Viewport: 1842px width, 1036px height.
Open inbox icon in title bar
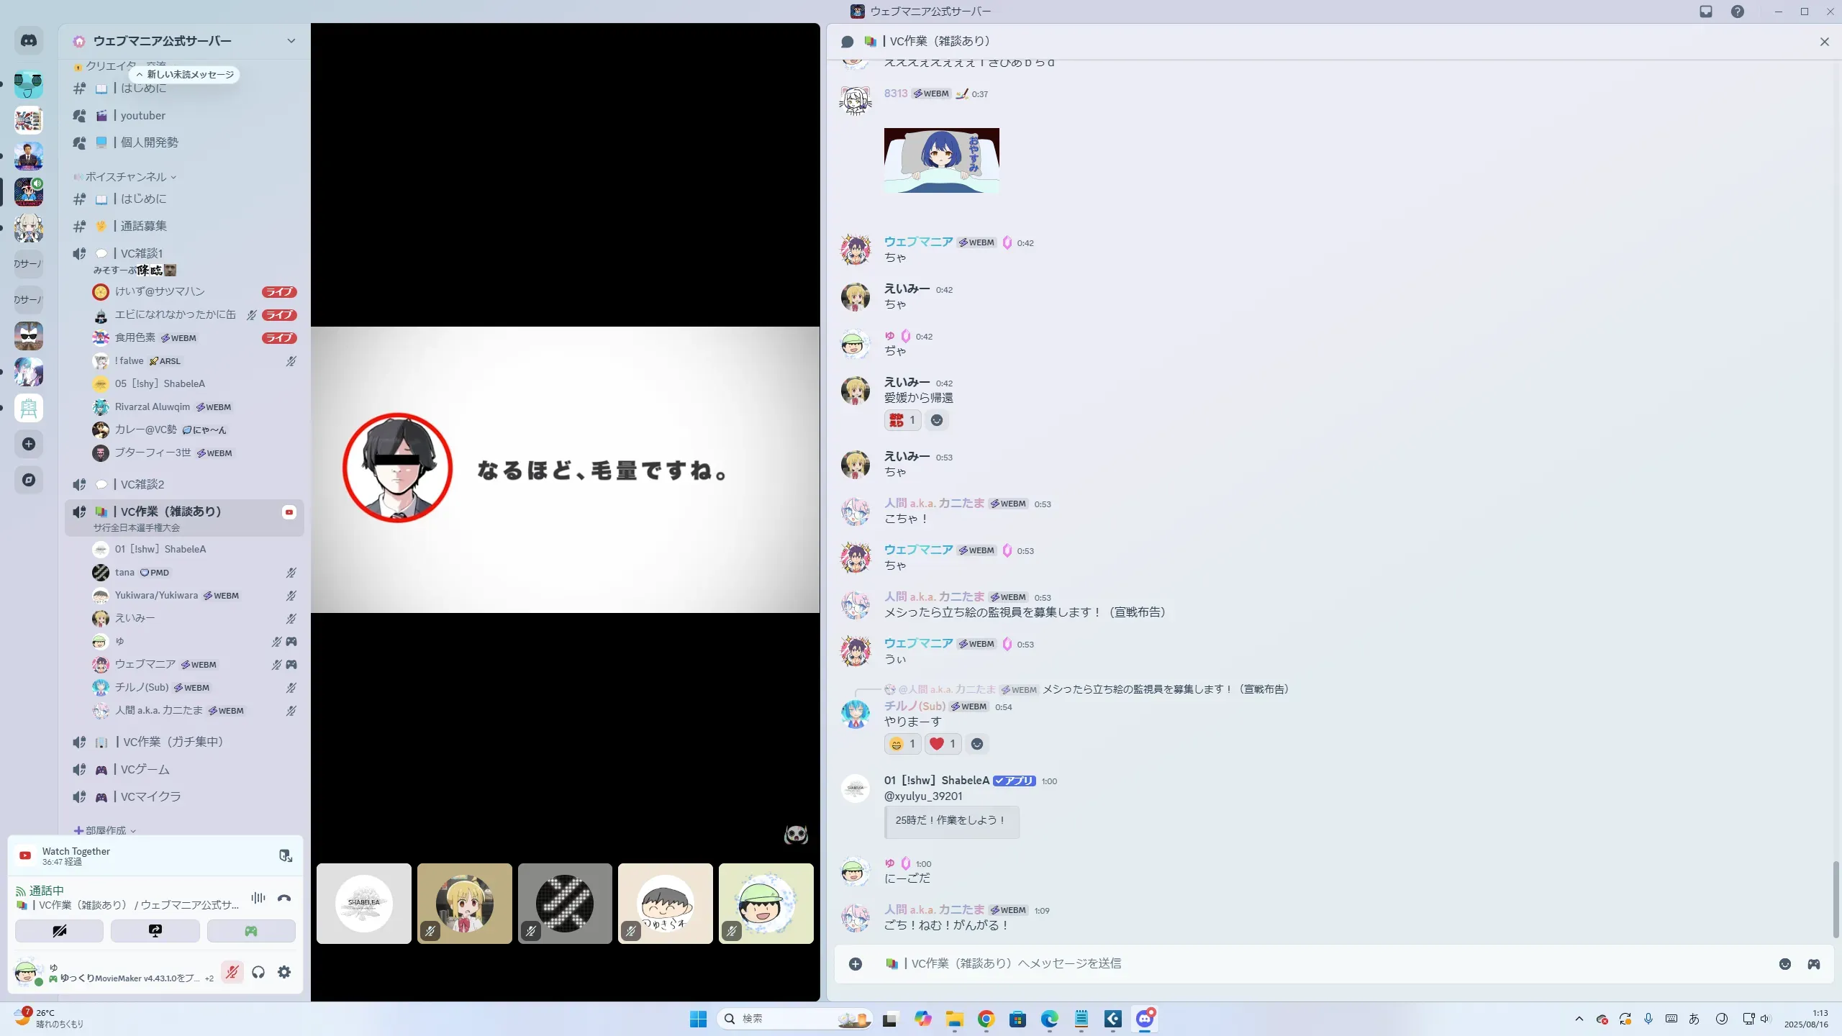[1706, 12]
